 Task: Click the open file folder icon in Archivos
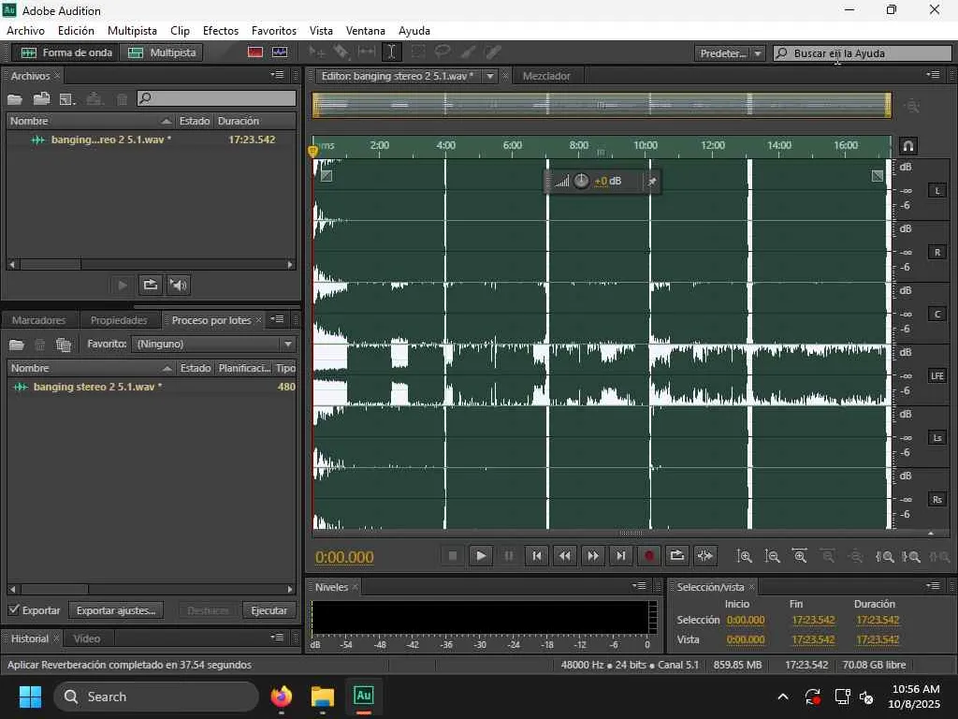coord(16,98)
